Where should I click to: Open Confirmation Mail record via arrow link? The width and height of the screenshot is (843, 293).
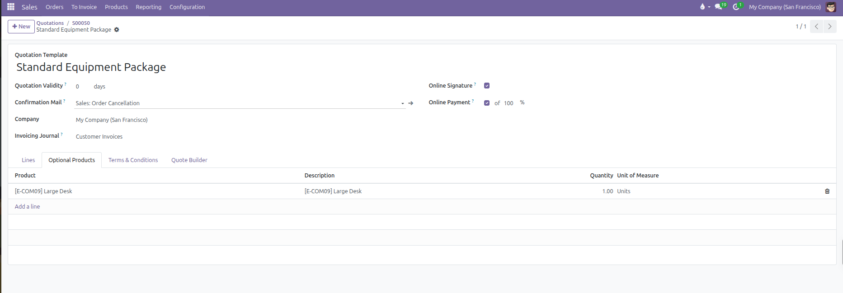click(410, 103)
